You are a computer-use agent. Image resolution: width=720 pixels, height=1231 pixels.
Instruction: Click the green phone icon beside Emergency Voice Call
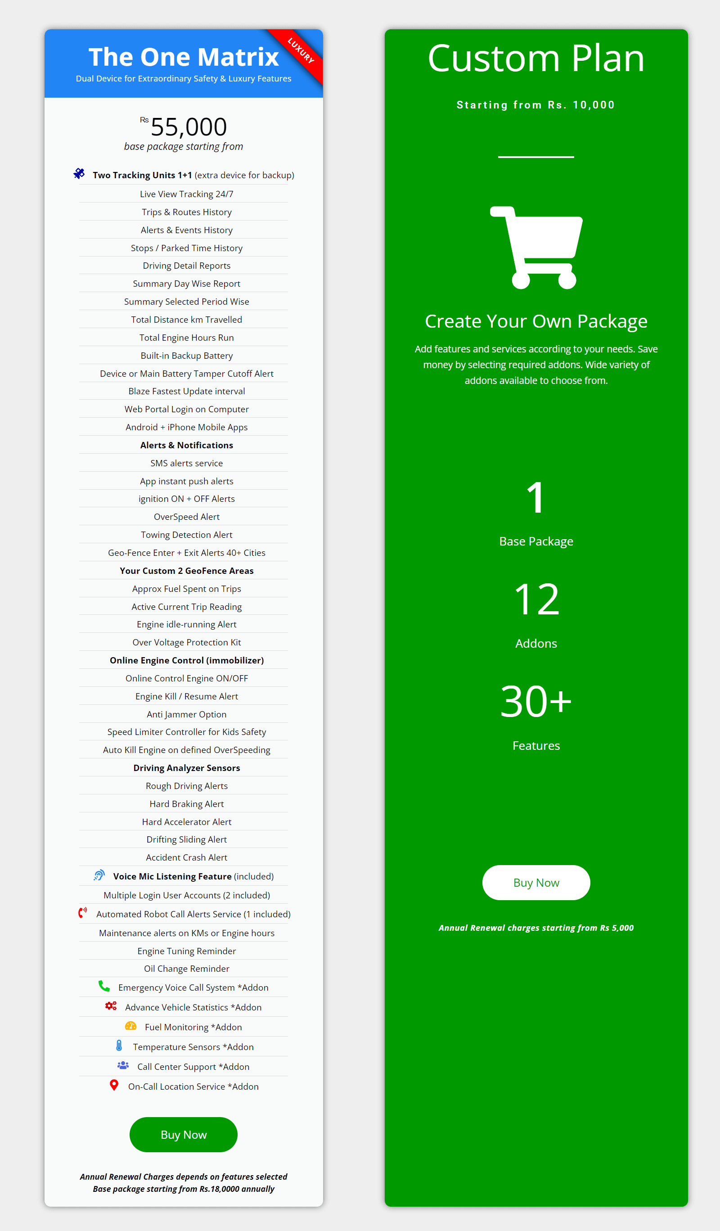104,986
